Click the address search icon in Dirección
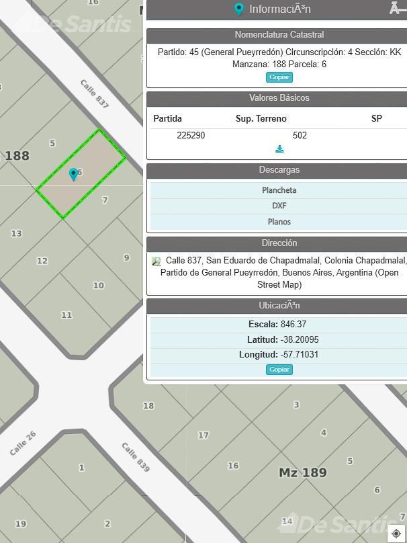The height and width of the screenshot is (543, 407). click(x=156, y=261)
